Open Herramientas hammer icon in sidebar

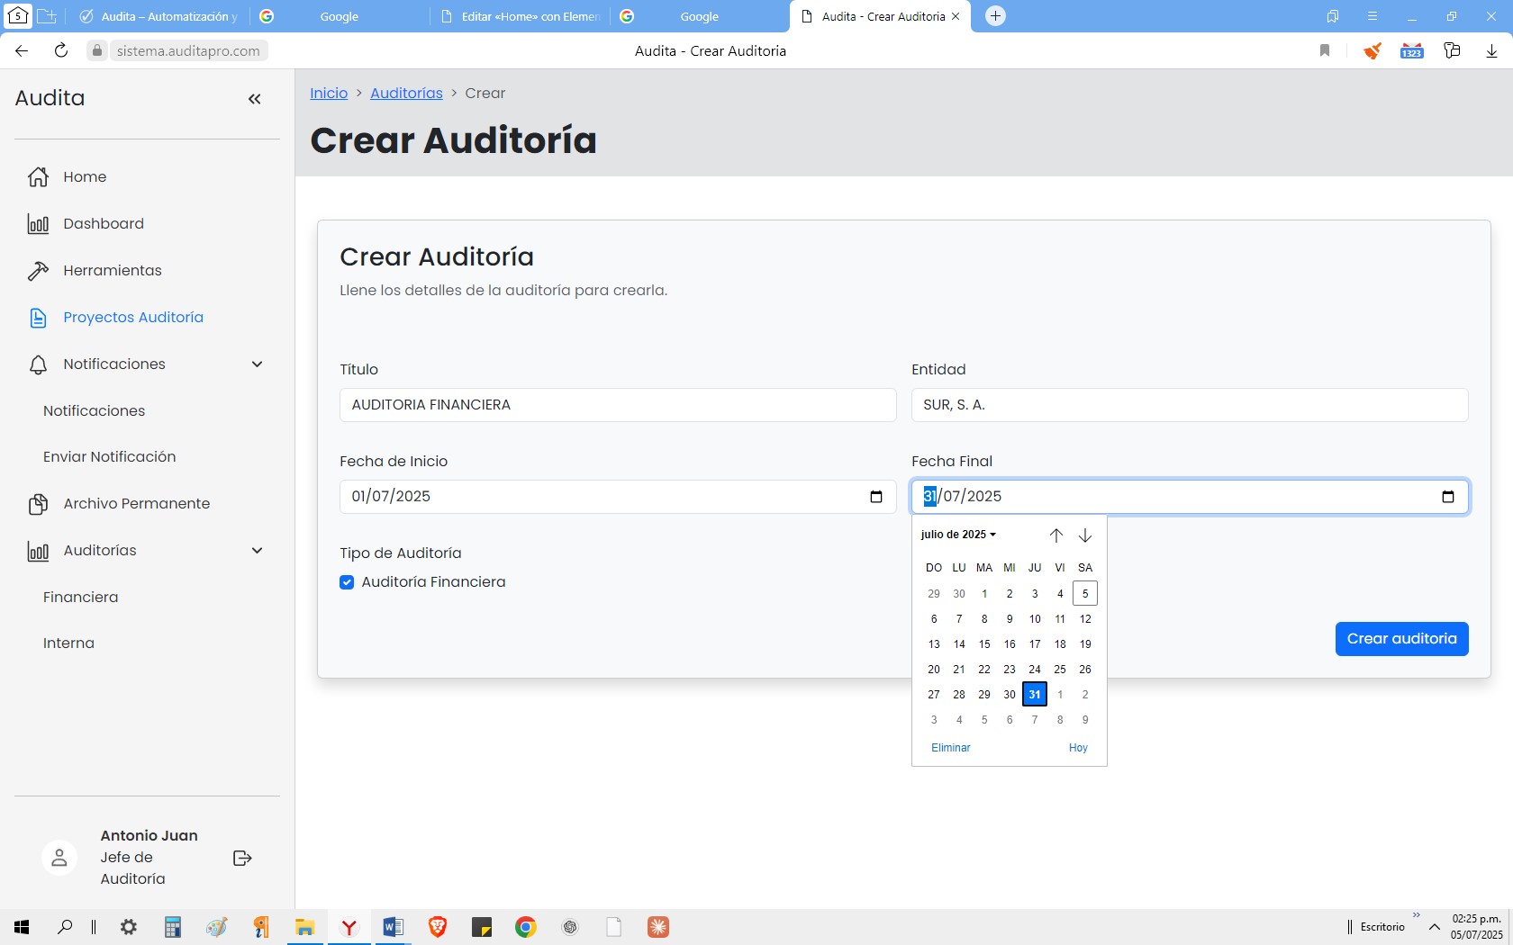pos(38,271)
